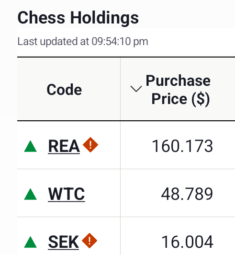Open the SEK stock code link
The image size is (235, 255).
pyautogui.click(x=64, y=242)
